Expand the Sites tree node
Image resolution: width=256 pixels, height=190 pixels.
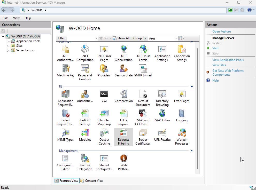coord(8,45)
